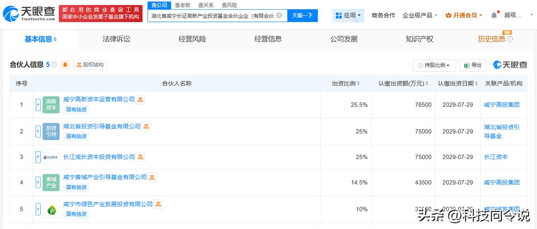Expand row of 咸宁高新资本运营有限公司

click(x=38, y=105)
